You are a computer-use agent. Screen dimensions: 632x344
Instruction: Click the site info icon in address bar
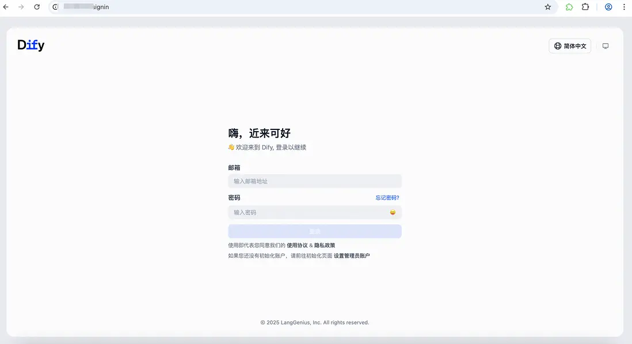tap(54, 7)
